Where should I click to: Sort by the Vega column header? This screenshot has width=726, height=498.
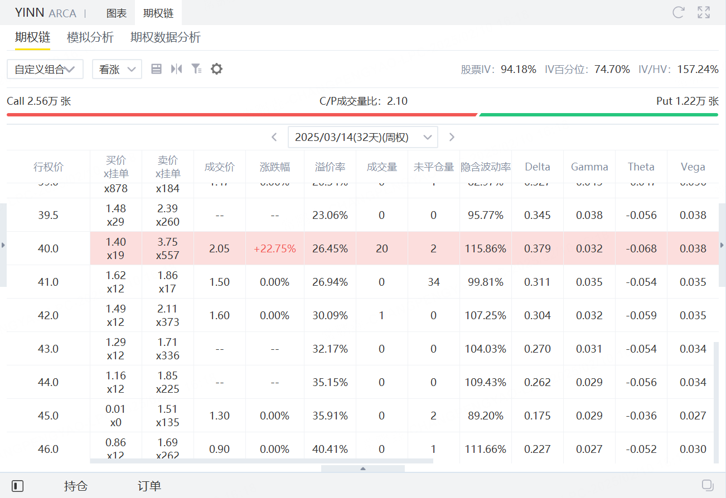693,167
